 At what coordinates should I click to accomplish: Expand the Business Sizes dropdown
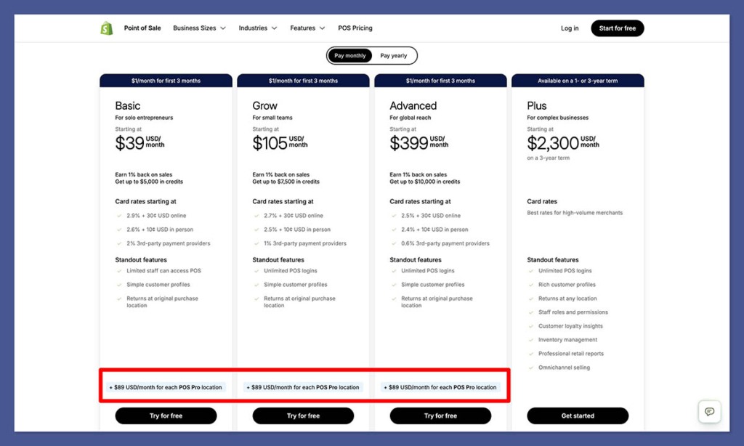(199, 28)
